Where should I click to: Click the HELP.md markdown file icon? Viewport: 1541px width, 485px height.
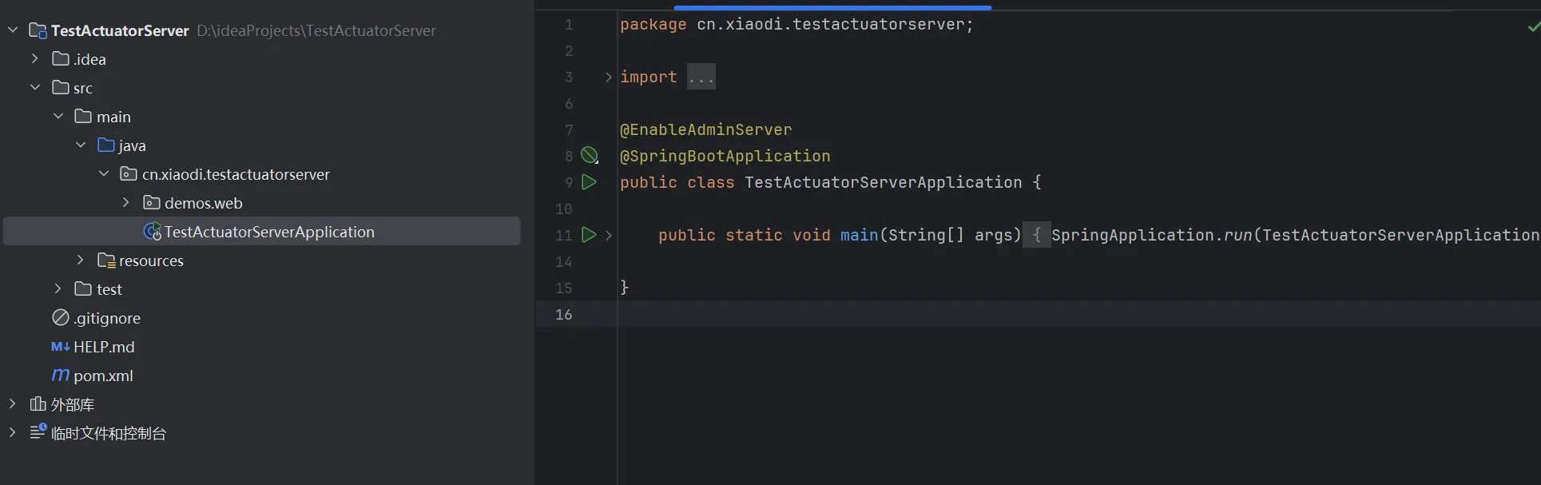tap(61, 347)
